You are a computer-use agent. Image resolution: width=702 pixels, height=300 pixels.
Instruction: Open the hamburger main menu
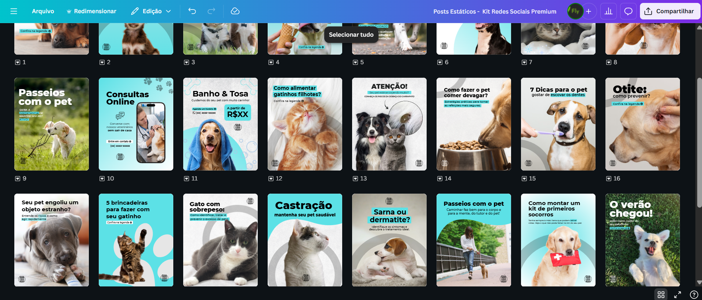click(14, 11)
